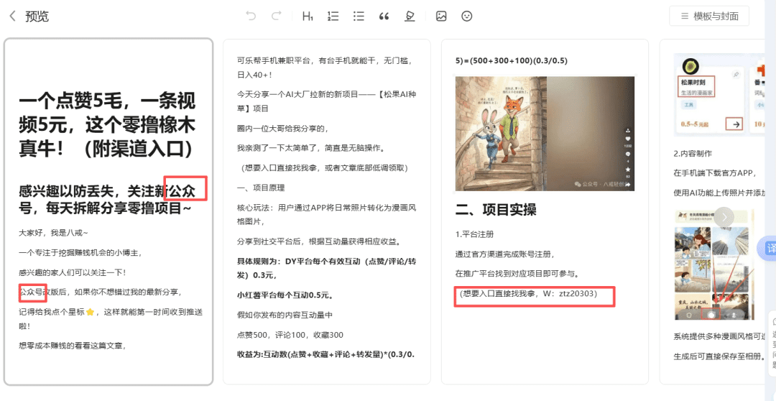
Task: Open the 模板与封面 panel
Action: [x=708, y=16]
